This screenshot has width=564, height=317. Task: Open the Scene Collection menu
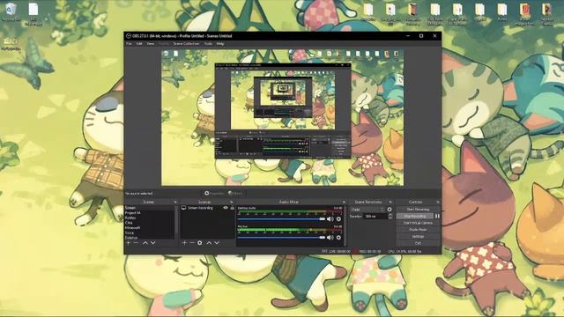pyautogui.click(x=186, y=43)
